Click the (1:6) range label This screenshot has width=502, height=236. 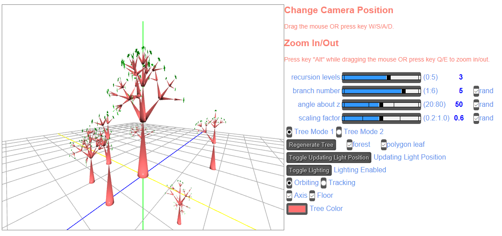430,91
